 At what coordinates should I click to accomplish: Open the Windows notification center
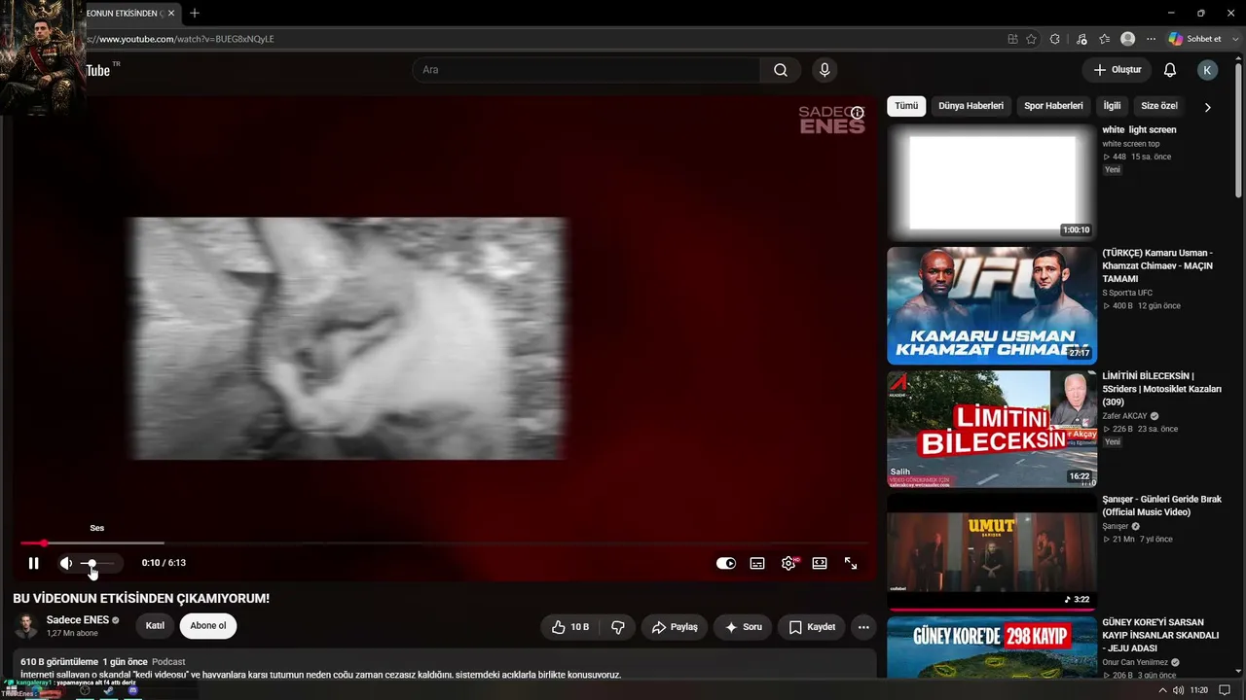[1225, 690]
